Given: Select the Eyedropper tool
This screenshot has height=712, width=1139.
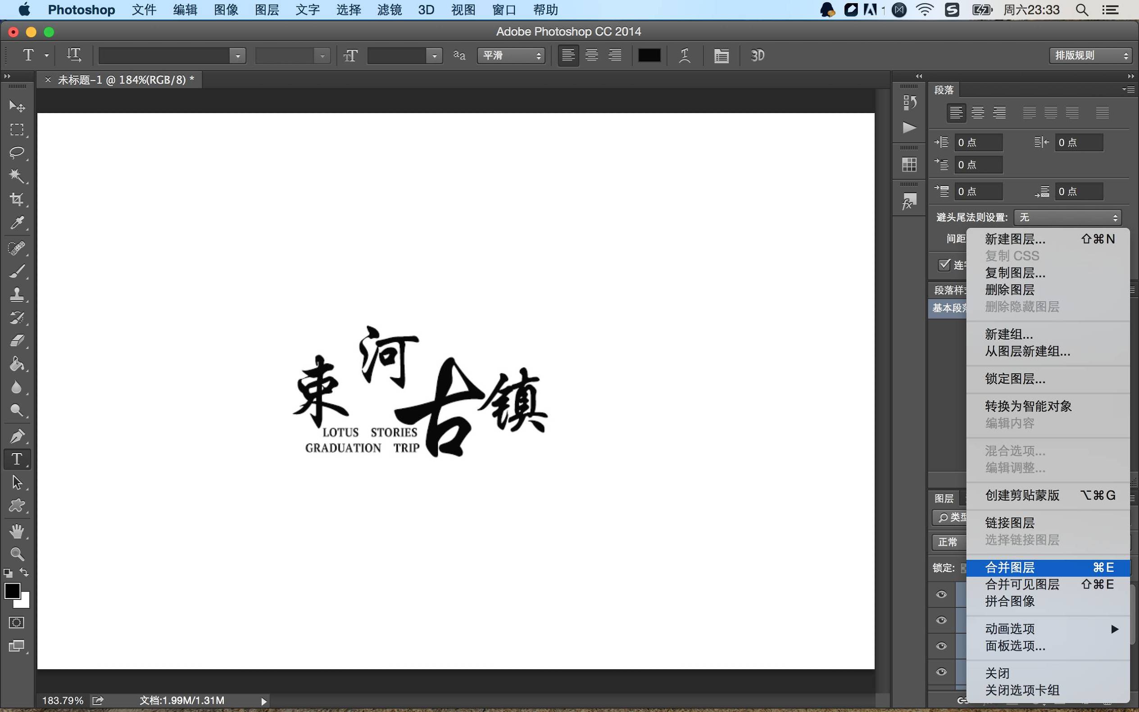Looking at the screenshot, I should 18,223.
